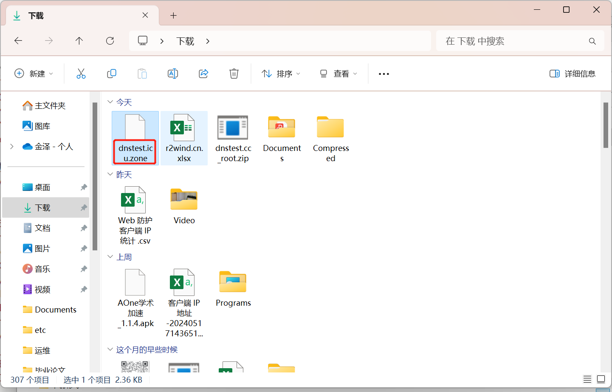
Task: Click the Copy icon in toolbar
Action: pos(112,74)
